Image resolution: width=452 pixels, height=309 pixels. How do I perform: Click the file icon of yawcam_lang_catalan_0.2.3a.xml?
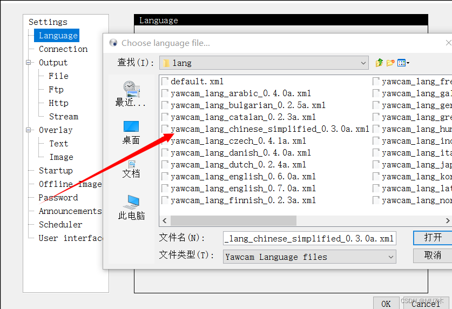(165, 117)
